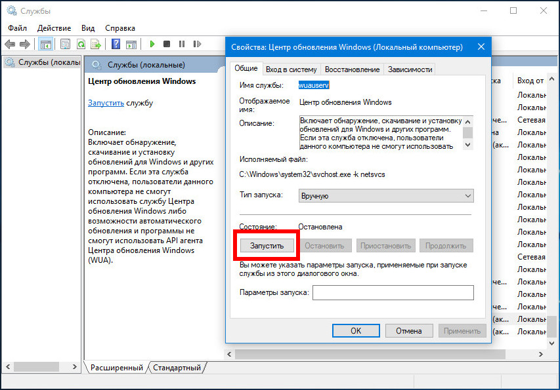The height and width of the screenshot is (390, 560).
Task: Click the Stop service square icon
Action: click(167, 44)
